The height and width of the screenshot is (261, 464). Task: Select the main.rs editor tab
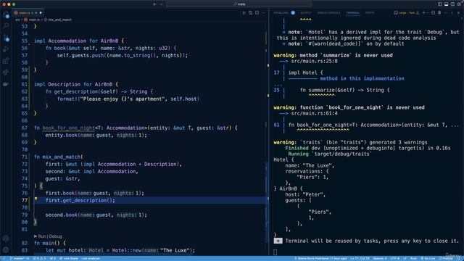coord(28,13)
